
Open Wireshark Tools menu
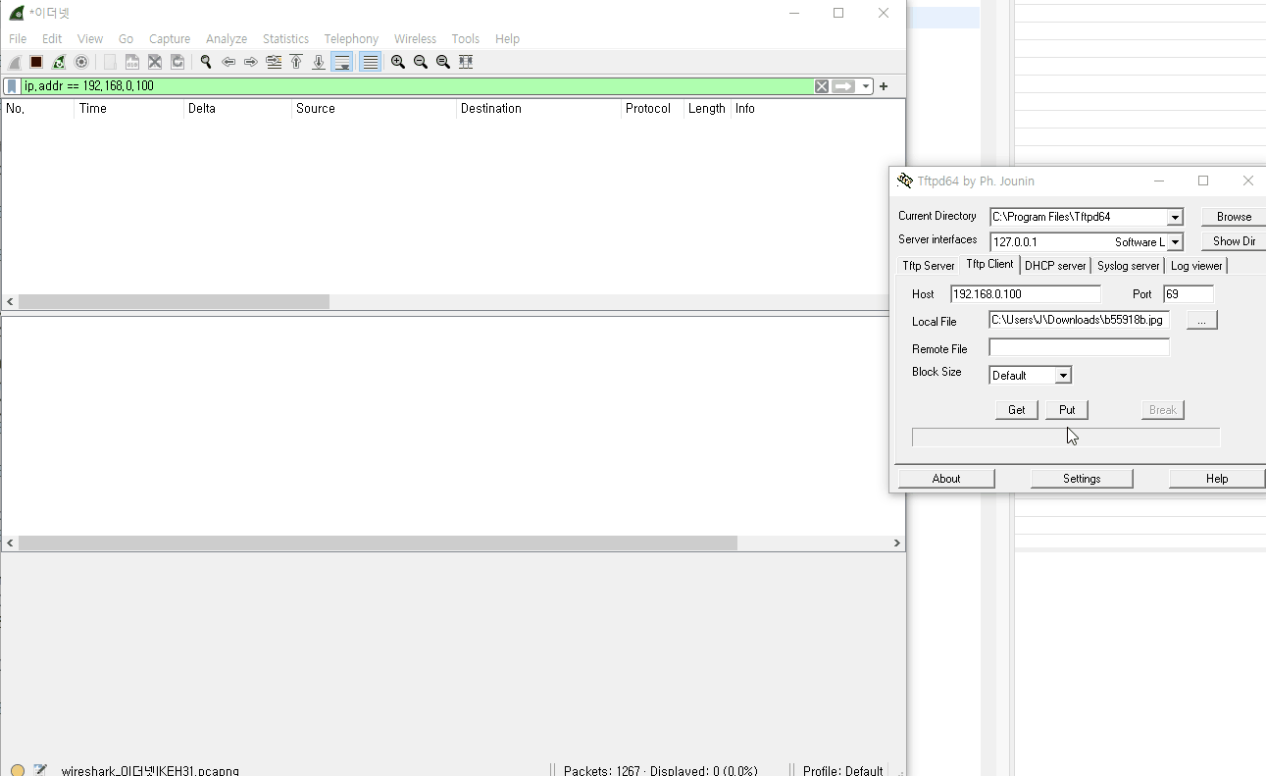pos(466,38)
